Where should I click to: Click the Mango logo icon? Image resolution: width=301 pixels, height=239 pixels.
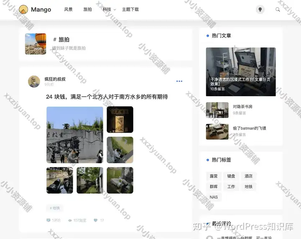point(23,9)
